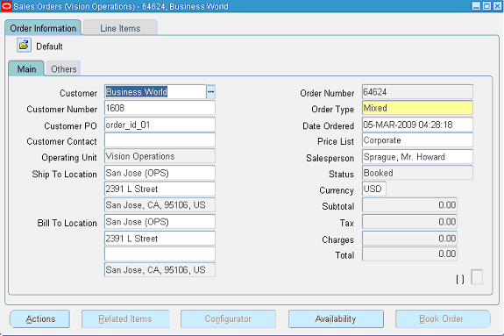Click the Oracle logo in title bar

tap(6, 6)
